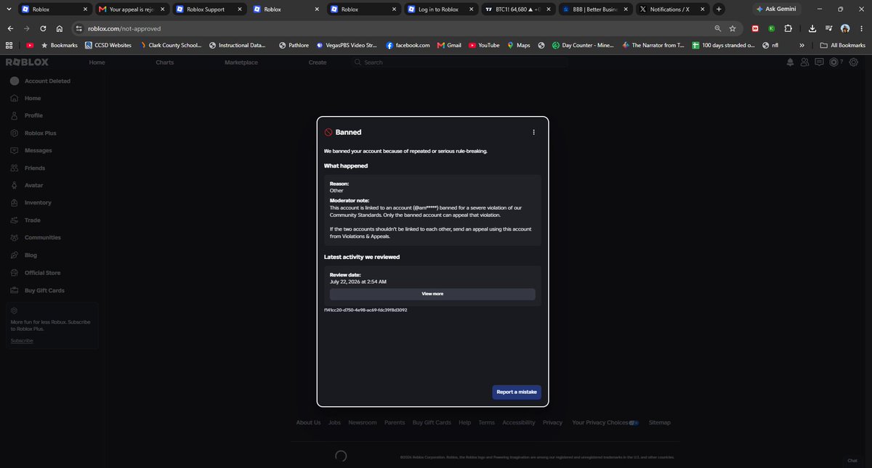
Task: Click the Chrome profile avatar
Action: point(845,28)
